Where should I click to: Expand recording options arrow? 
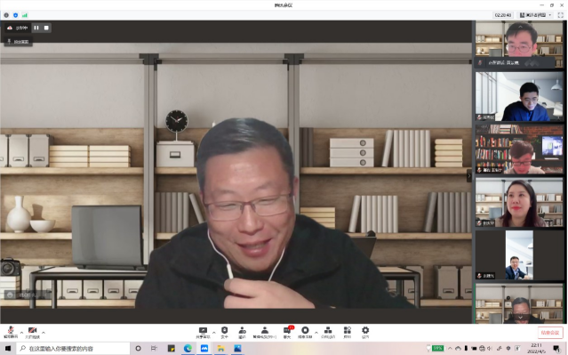[x=316, y=332]
